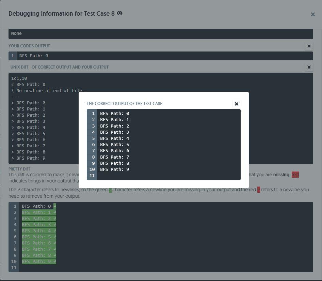Select 'BFS Path: 0' in the correct output popup
Image resolution: width=322 pixels, height=281 pixels.
[x=115, y=114]
